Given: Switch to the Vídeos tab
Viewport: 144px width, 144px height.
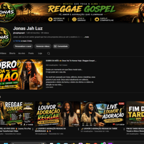Looking at the screenshot, I should click(3, 53).
